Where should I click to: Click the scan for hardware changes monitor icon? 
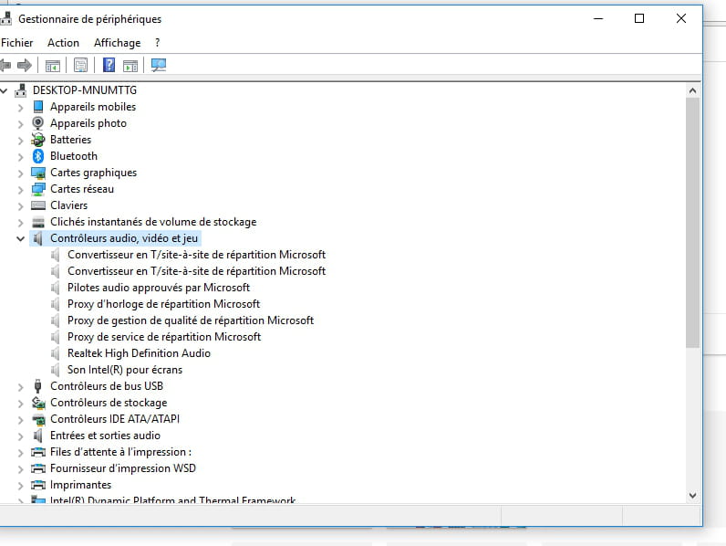(x=159, y=65)
